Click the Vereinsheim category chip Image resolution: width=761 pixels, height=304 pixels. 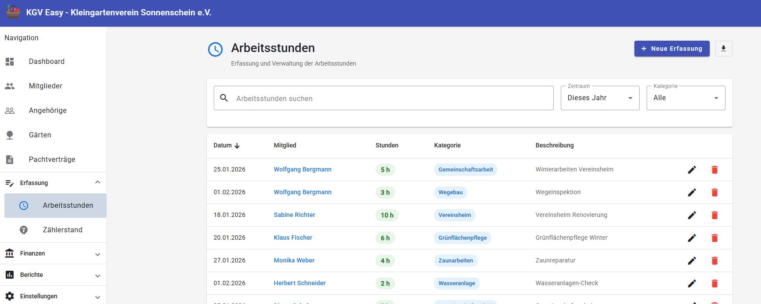[455, 215]
